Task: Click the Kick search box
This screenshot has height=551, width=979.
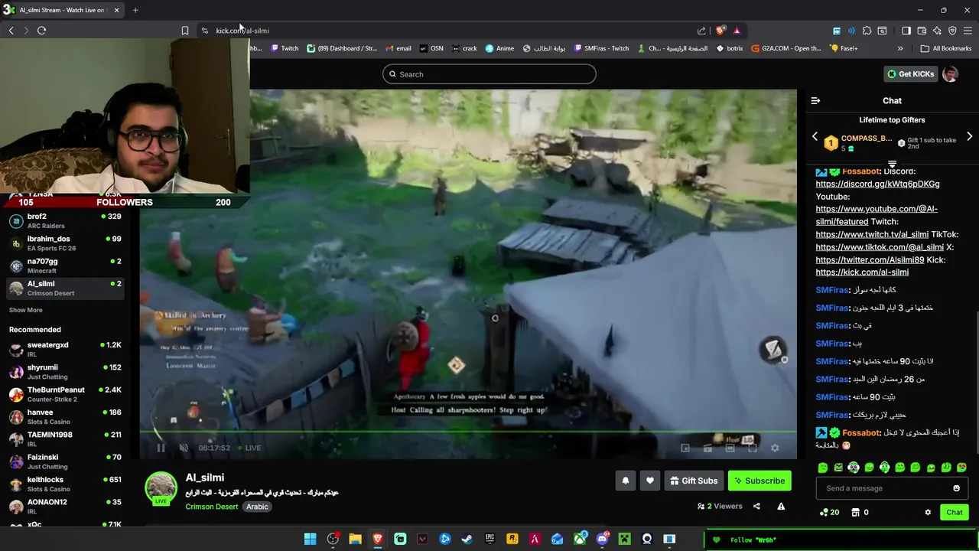Action: [x=489, y=74]
